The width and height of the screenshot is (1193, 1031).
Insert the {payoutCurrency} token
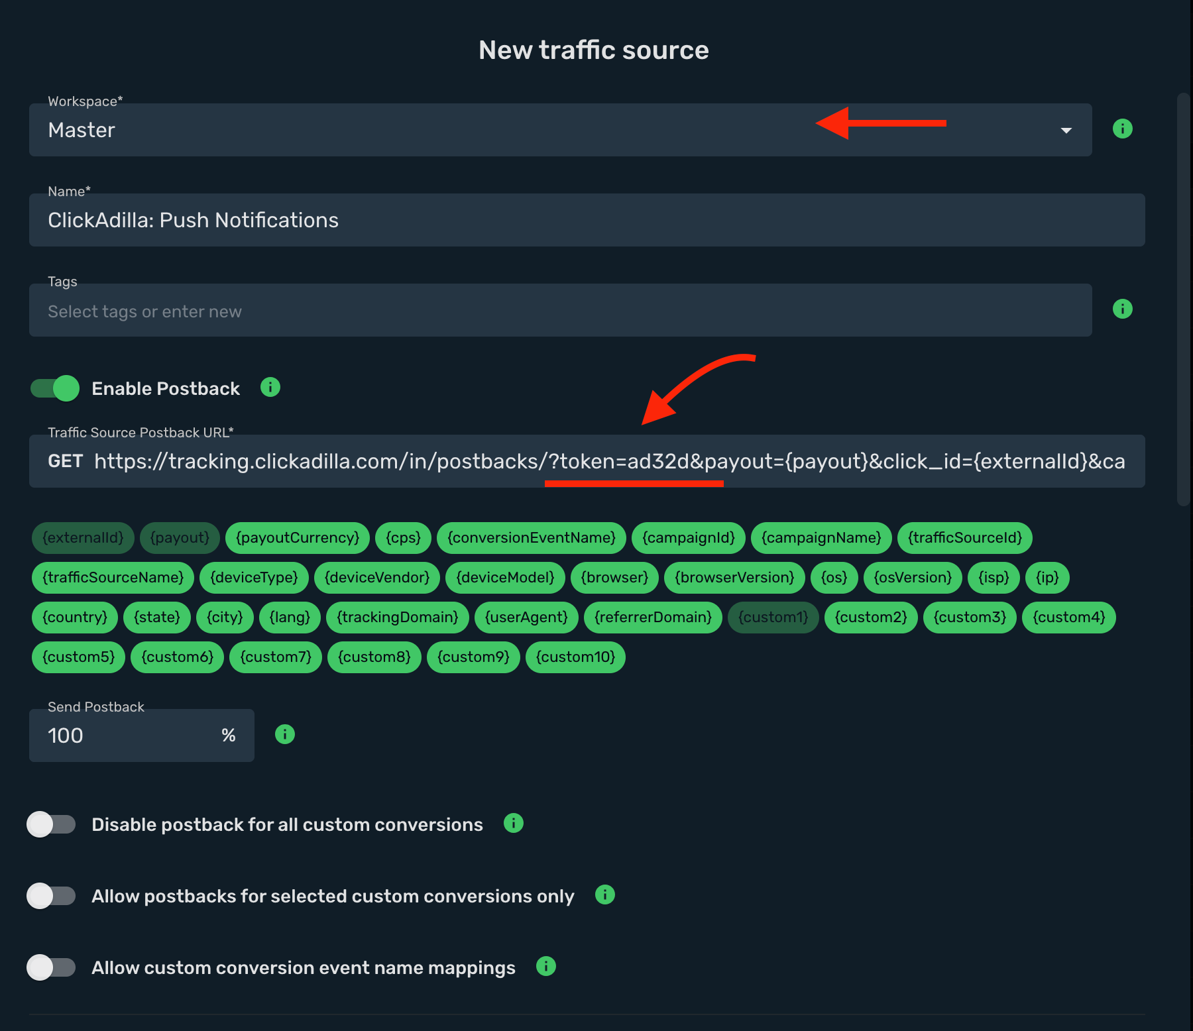pyautogui.click(x=298, y=538)
